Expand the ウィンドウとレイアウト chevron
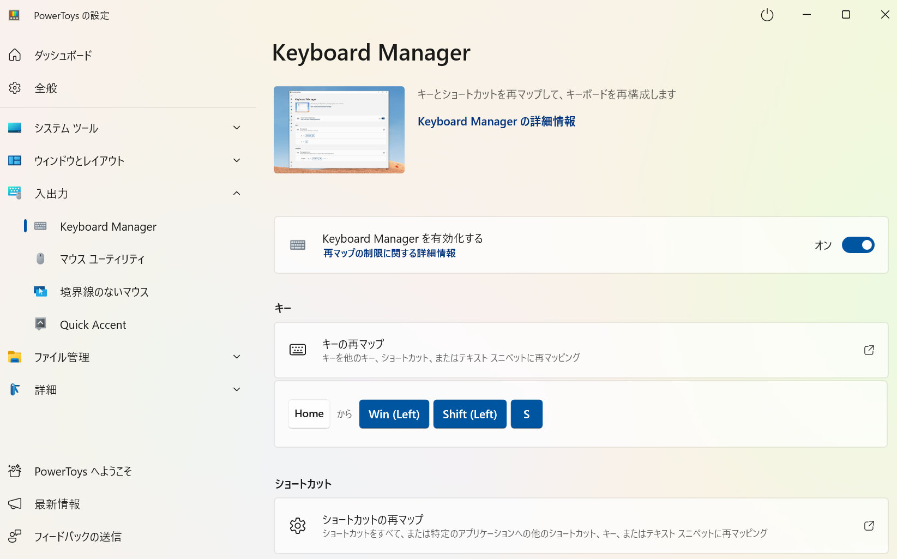The image size is (897, 559). pos(237,160)
